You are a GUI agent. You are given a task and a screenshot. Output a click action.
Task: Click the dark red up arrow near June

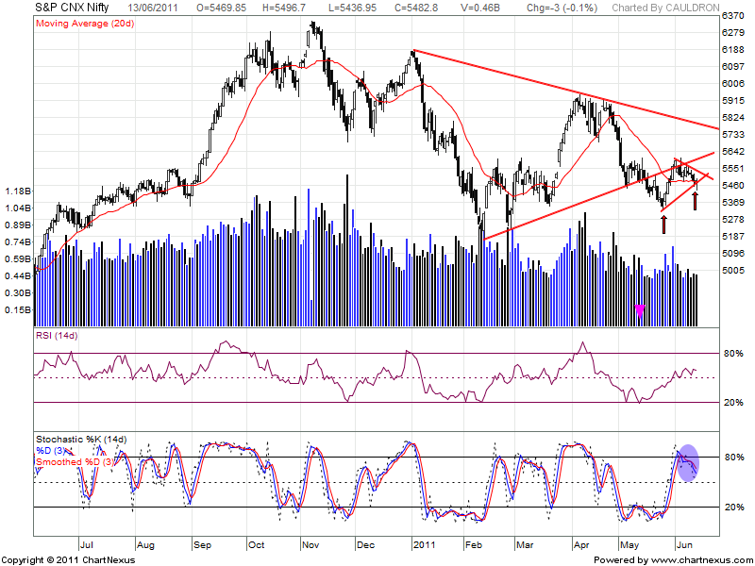696,200
